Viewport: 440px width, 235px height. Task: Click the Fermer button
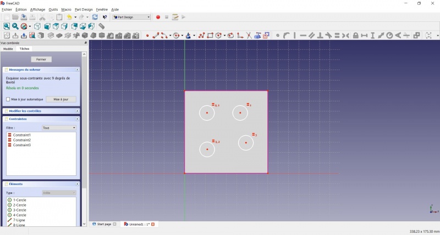[x=41, y=59]
